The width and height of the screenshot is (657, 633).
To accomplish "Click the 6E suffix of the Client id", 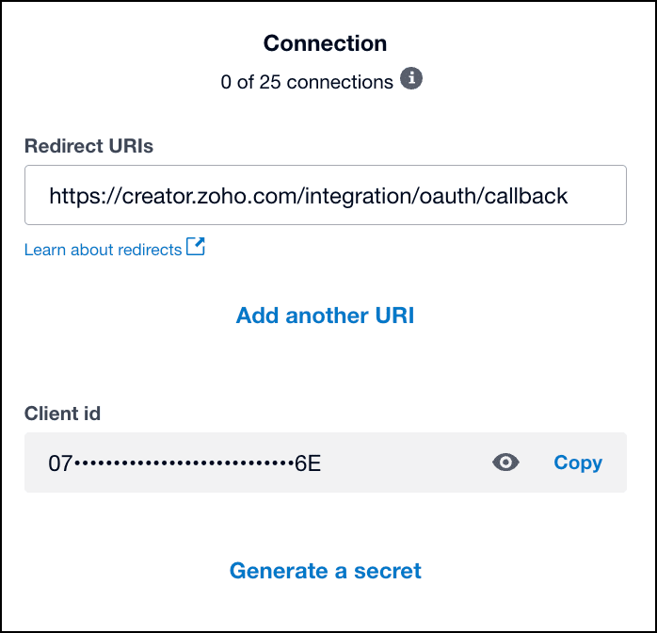I will point(308,463).
